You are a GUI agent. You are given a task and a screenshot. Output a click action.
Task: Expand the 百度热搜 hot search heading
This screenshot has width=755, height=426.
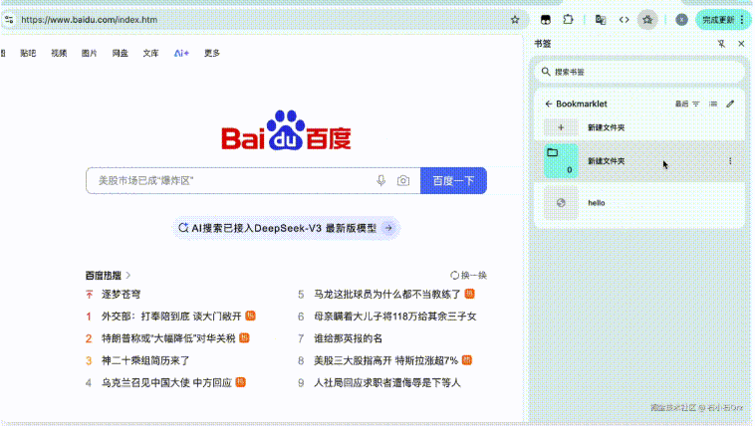click(x=108, y=276)
